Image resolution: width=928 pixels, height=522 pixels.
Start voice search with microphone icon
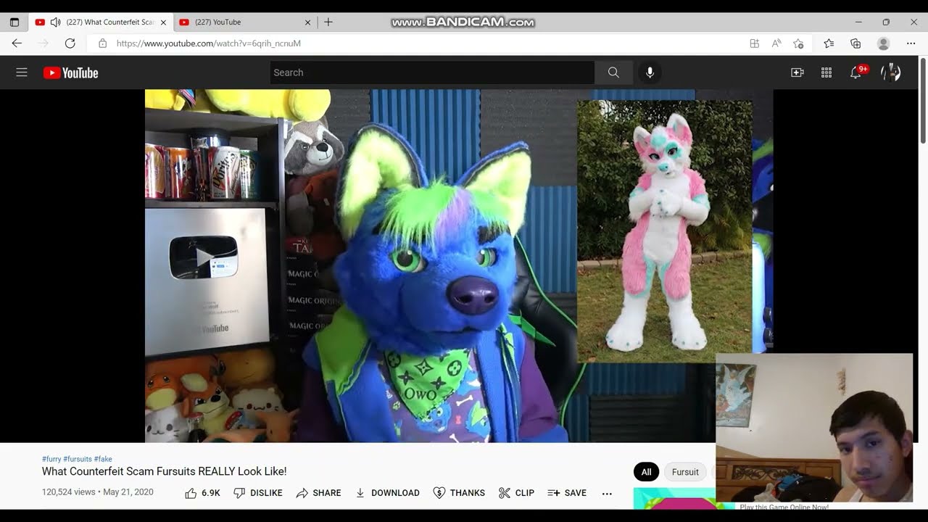pos(650,72)
